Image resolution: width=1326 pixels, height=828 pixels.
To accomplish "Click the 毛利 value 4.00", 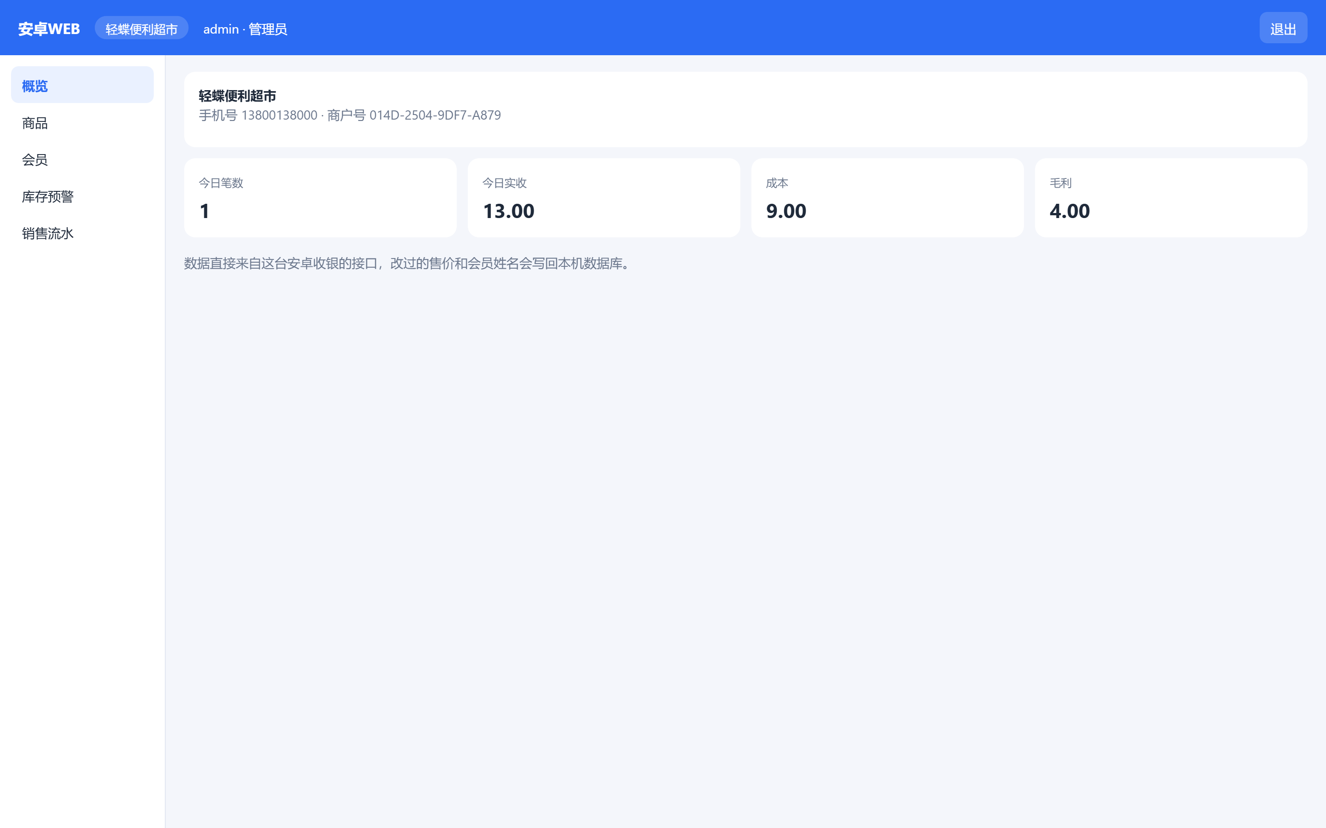I will [x=1070, y=212].
